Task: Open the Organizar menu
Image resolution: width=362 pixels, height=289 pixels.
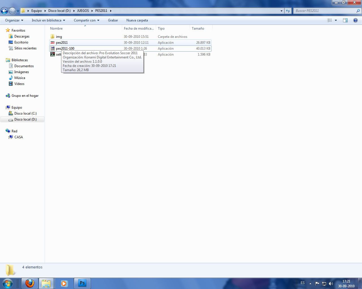Action: 14,20
